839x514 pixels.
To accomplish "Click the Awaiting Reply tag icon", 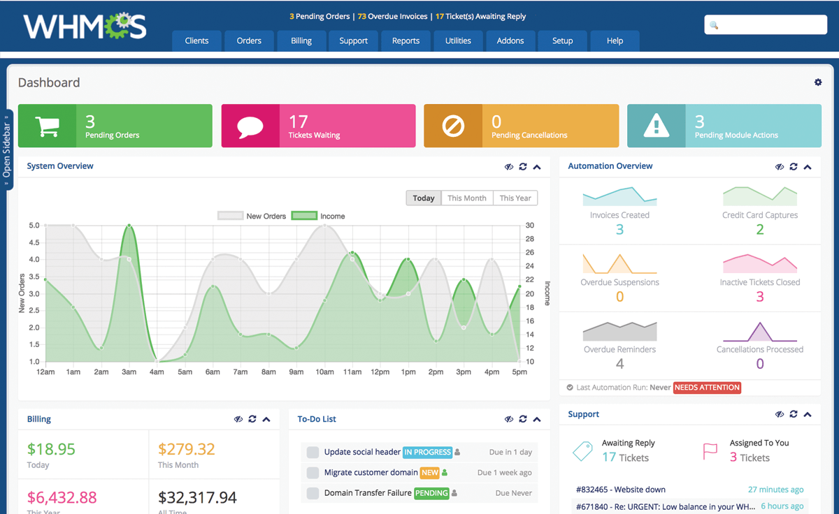I will tap(582, 450).
